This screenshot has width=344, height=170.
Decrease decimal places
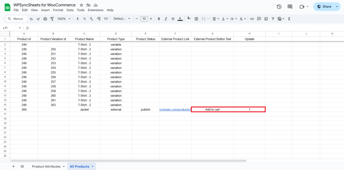tap(91, 19)
